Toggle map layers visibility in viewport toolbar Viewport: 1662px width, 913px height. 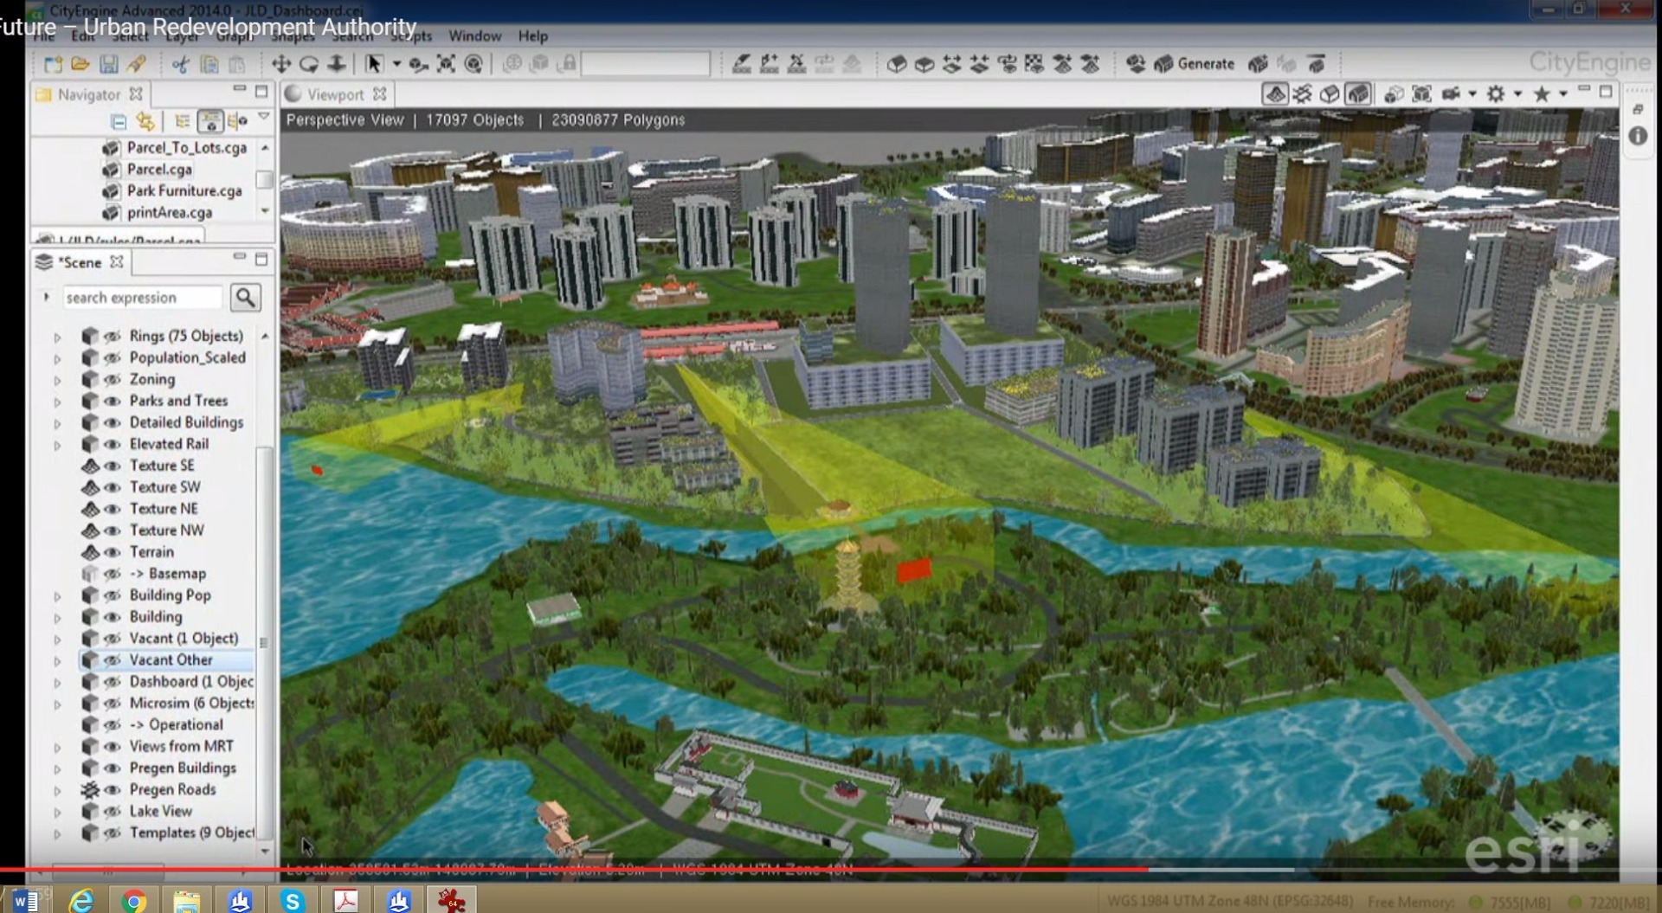(x=1275, y=94)
